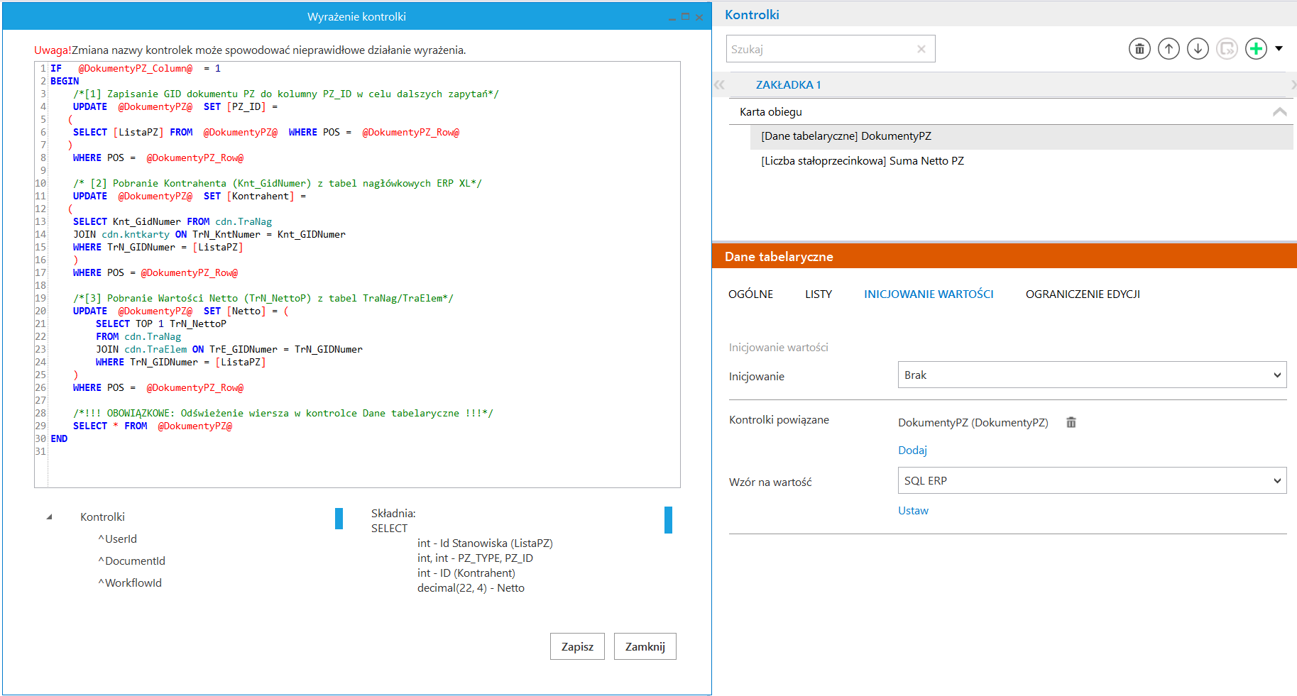Click the green plus add control icon
The height and width of the screenshot is (696, 1297).
1256,49
